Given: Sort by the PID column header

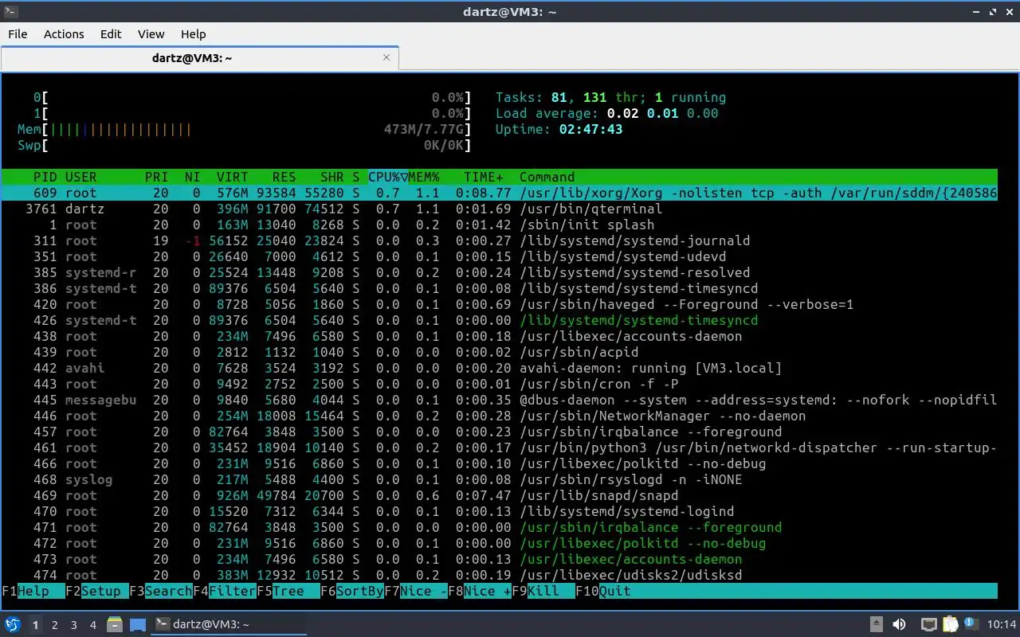Looking at the screenshot, I should 45,177.
